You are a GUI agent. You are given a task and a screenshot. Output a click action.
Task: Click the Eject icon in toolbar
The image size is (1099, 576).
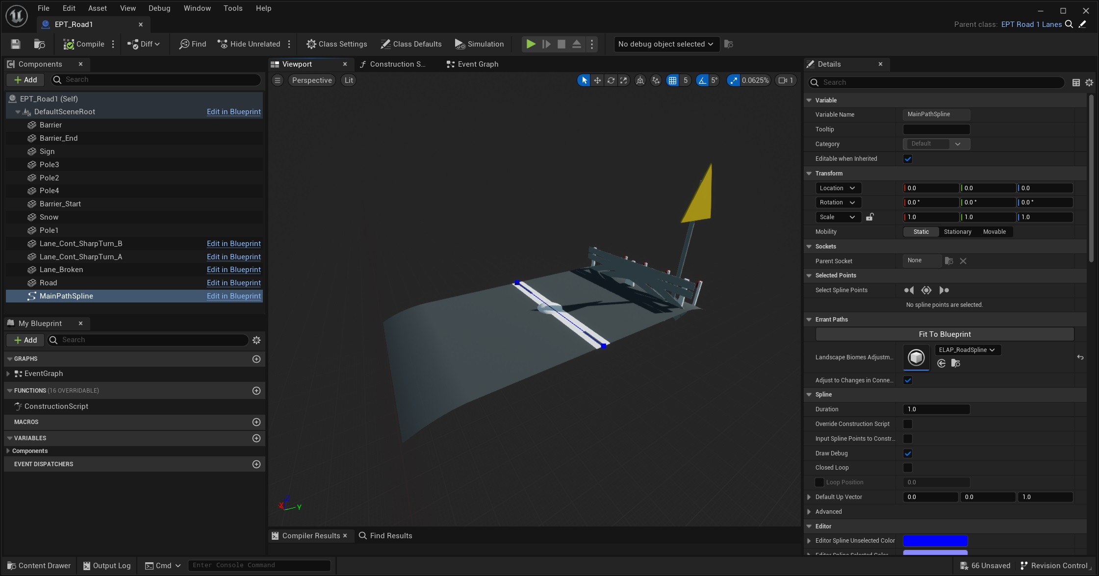[x=577, y=44]
